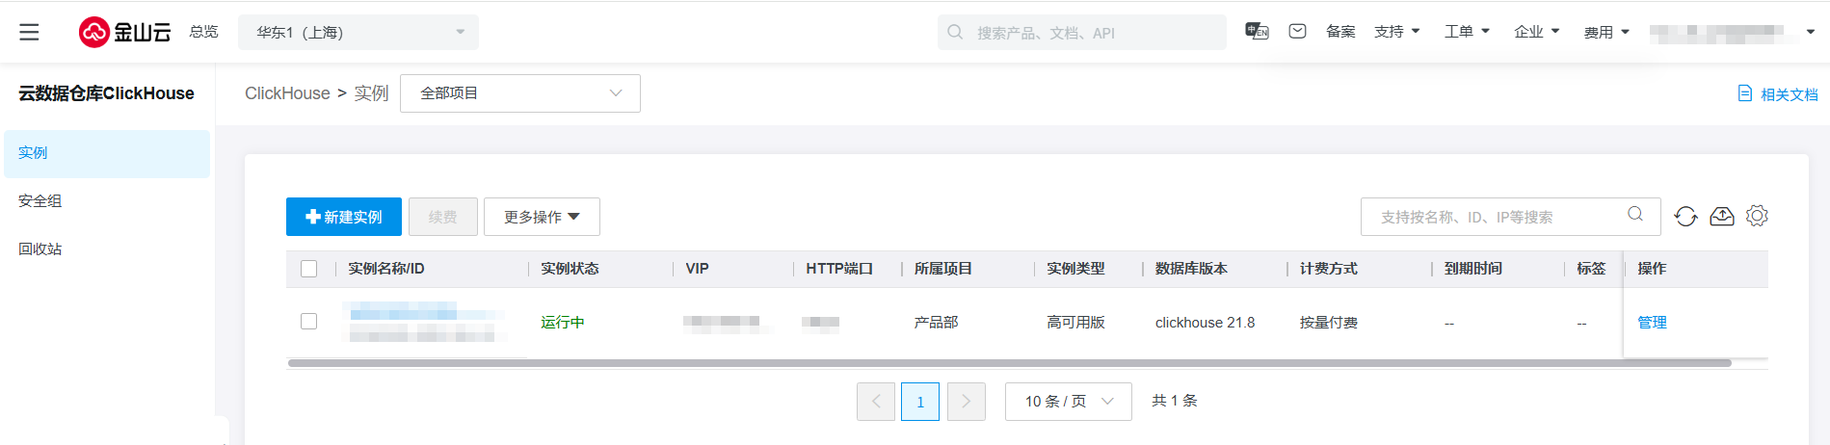This screenshot has width=1830, height=445.
Task: Click 实例名称/ID column header
Action: coord(385,269)
